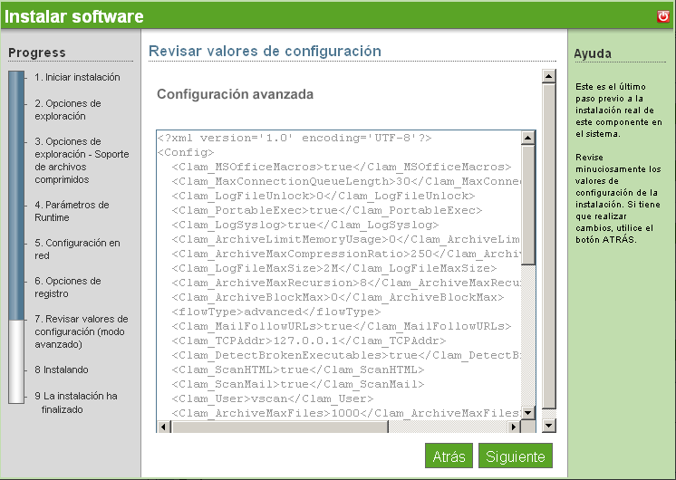Click help paragraph starting Este es el último
The width and height of the screenshot is (676, 480).
[618, 110]
